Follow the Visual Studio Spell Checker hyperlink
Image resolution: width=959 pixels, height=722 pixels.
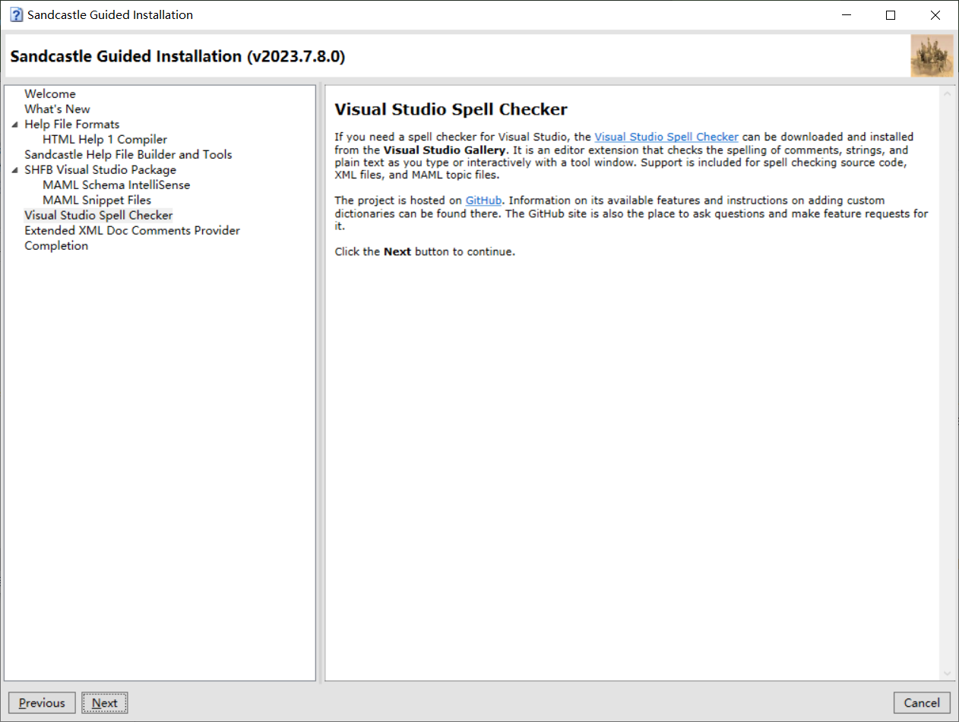tap(666, 137)
